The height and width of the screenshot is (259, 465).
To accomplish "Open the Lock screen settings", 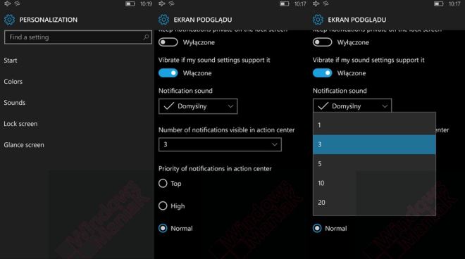I will click(x=20, y=124).
